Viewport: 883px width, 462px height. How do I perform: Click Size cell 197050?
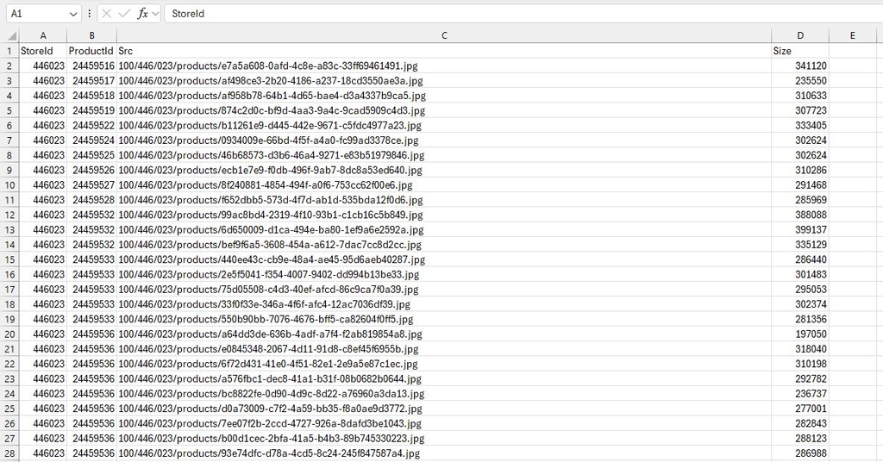pyautogui.click(x=799, y=334)
